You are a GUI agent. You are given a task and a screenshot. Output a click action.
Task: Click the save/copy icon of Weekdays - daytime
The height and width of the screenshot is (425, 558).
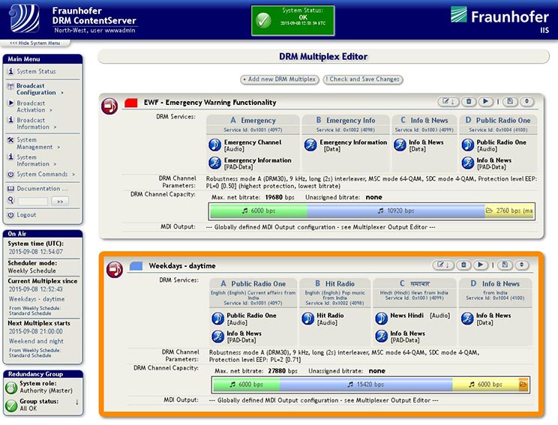pyautogui.click(x=505, y=265)
